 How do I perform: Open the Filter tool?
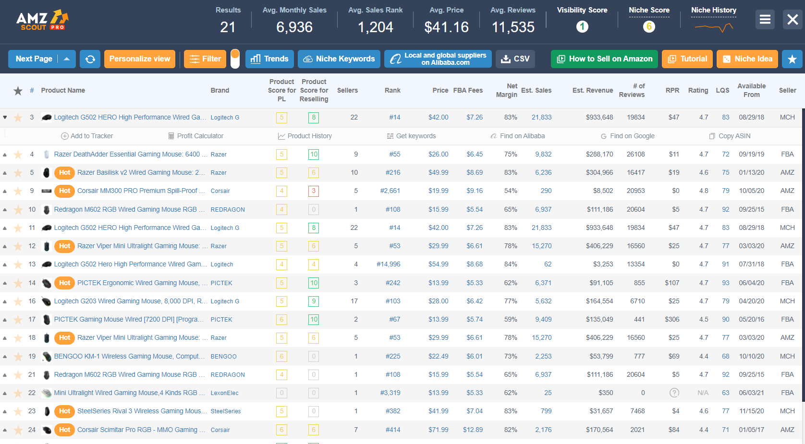point(205,59)
